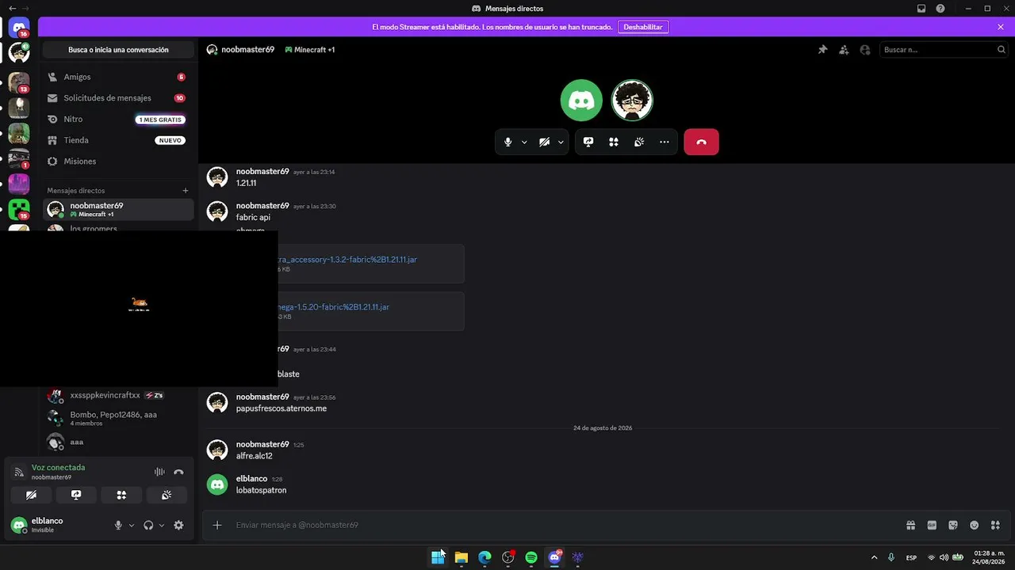
Task: Click the Buscar search box
Action: coord(944,50)
